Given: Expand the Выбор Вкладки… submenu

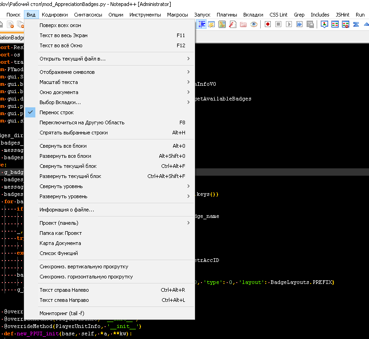Looking at the screenshot, I should (109, 102).
